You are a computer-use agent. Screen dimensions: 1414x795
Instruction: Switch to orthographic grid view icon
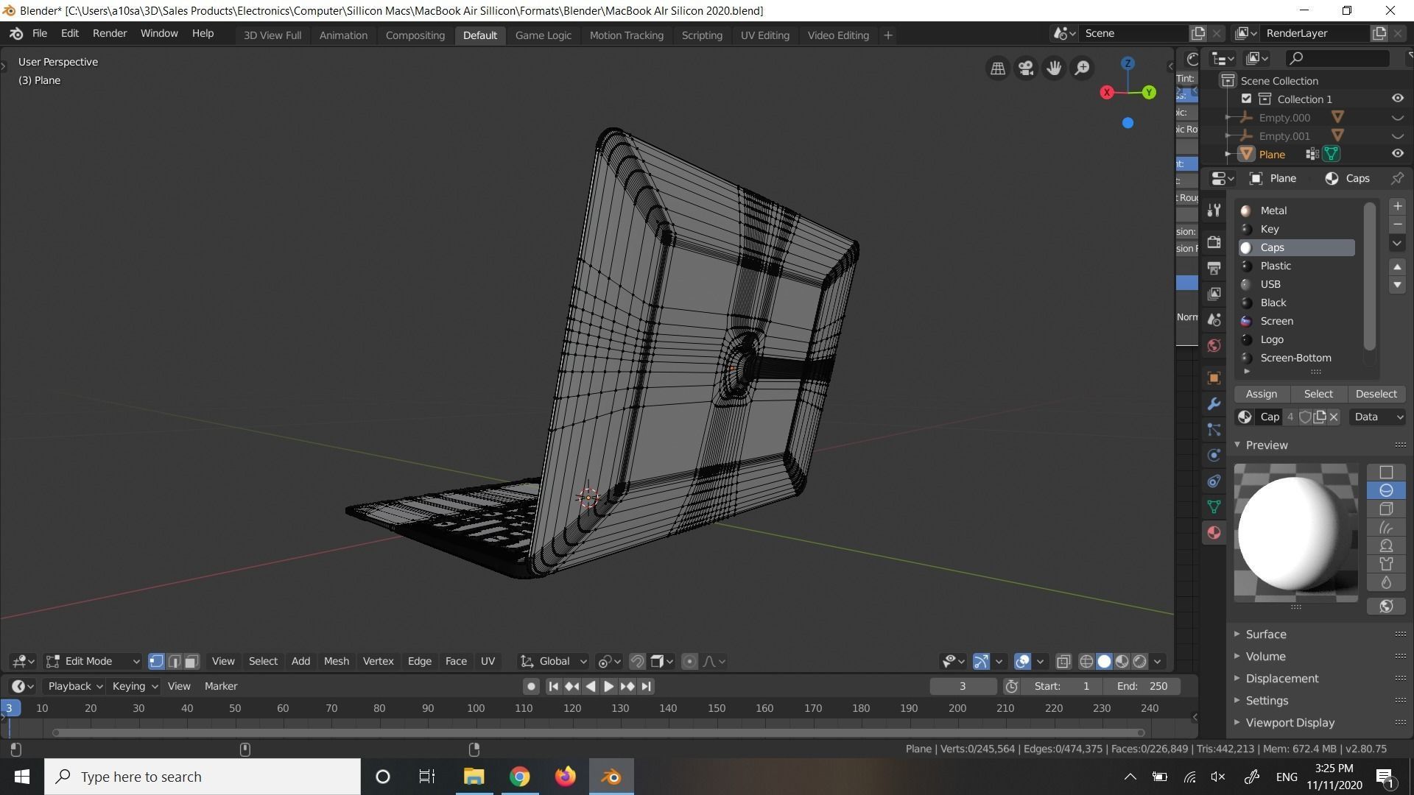[998, 68]
